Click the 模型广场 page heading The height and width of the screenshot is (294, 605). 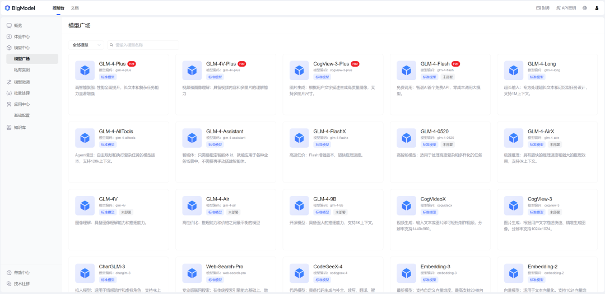80,26
